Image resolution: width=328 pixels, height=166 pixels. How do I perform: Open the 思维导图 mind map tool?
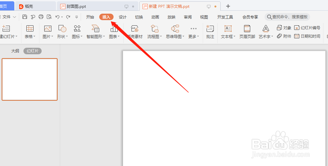(175, 28)
